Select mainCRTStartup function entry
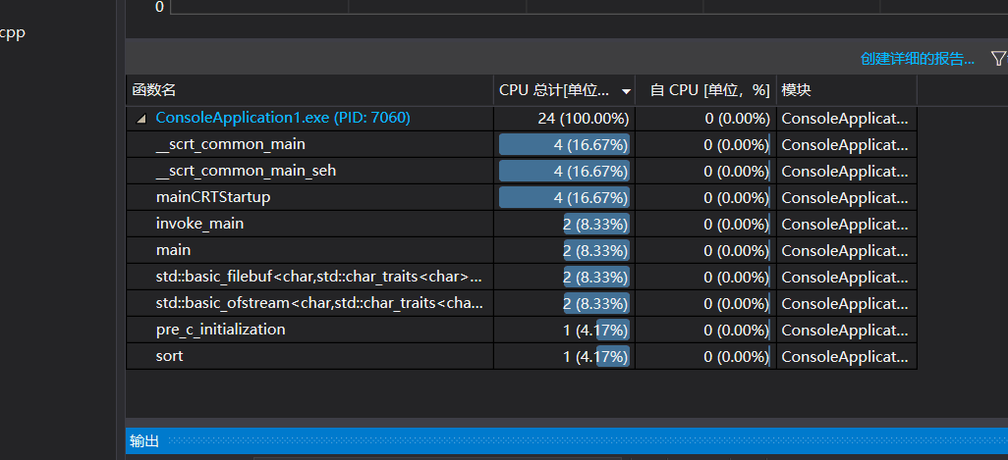 [x=213, y=197]
